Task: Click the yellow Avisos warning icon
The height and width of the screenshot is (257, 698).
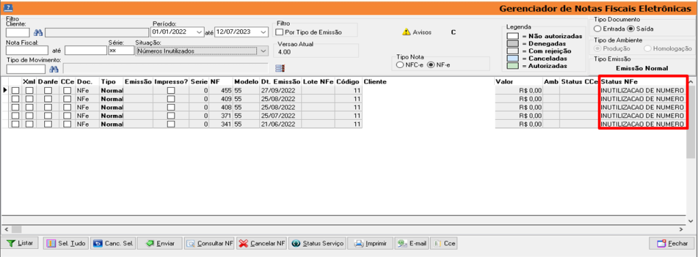Action: pyautogui.click(x=406, y=32)
